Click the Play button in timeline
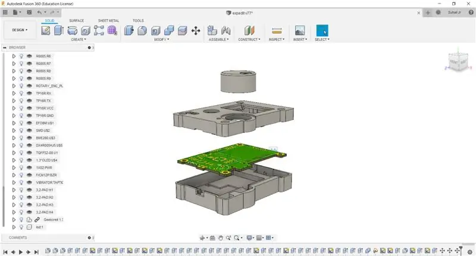The height and width of the screenshot is (256, 476). tap(21, 252)
